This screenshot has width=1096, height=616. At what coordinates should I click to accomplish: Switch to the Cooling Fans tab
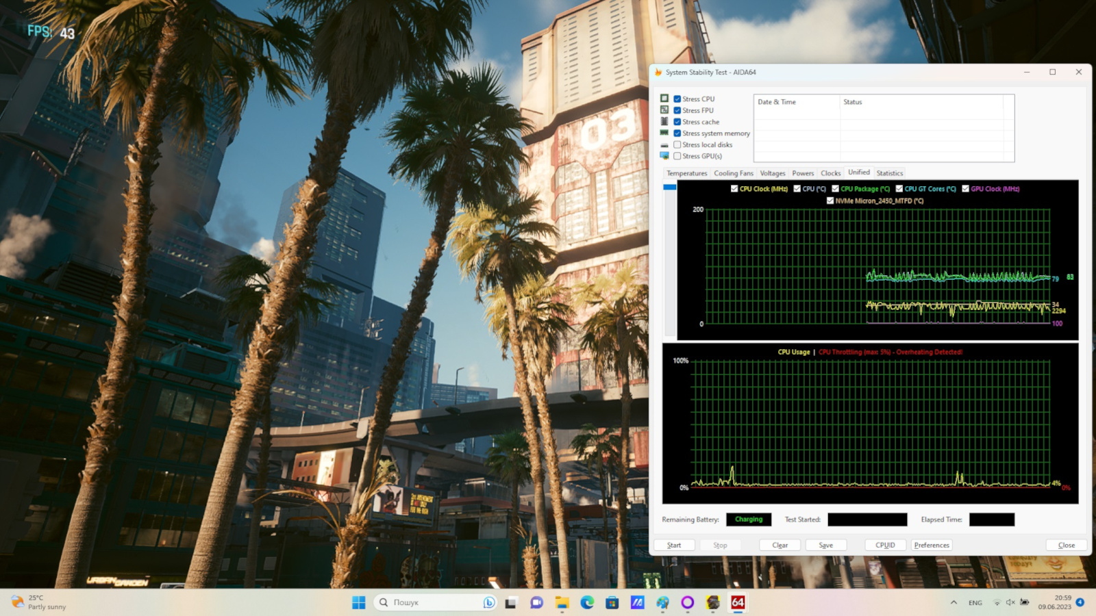click(x=734, y=173)
